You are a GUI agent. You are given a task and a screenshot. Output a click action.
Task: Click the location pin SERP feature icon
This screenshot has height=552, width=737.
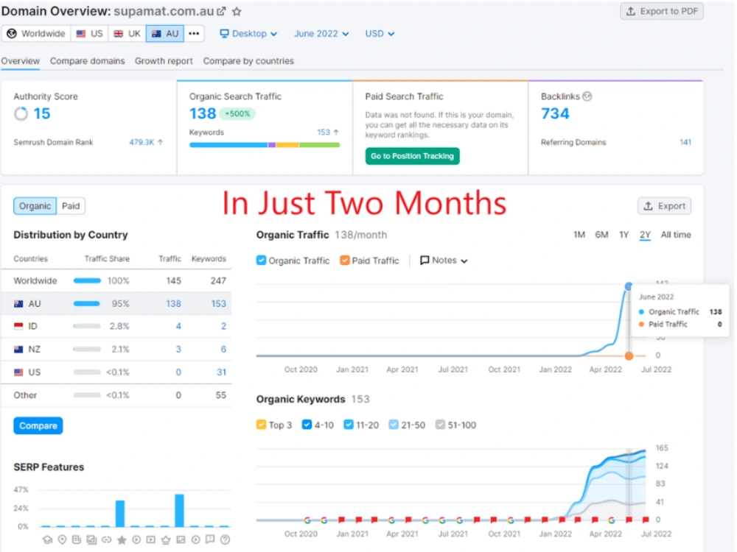coord(62,539)
